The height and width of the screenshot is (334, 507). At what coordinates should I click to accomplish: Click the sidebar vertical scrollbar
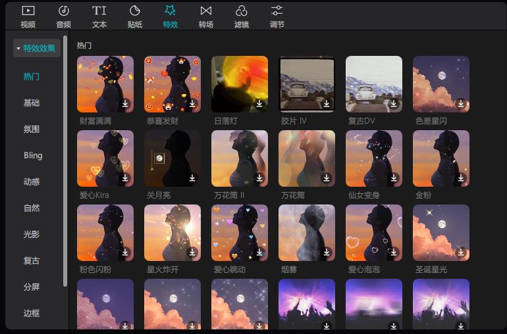(x=65, y=161)
